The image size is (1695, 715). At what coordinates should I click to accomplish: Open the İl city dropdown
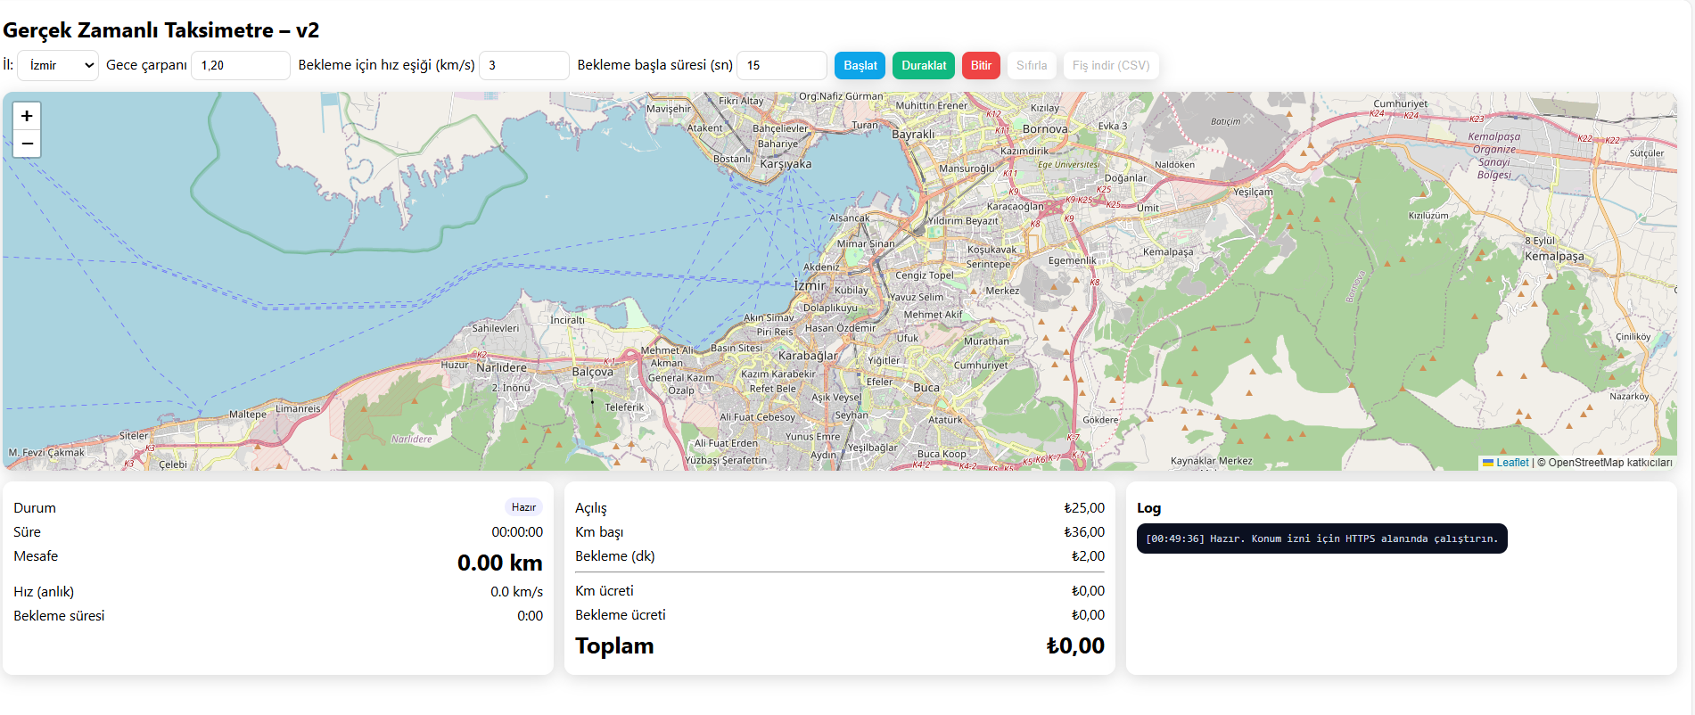point(58,65)
